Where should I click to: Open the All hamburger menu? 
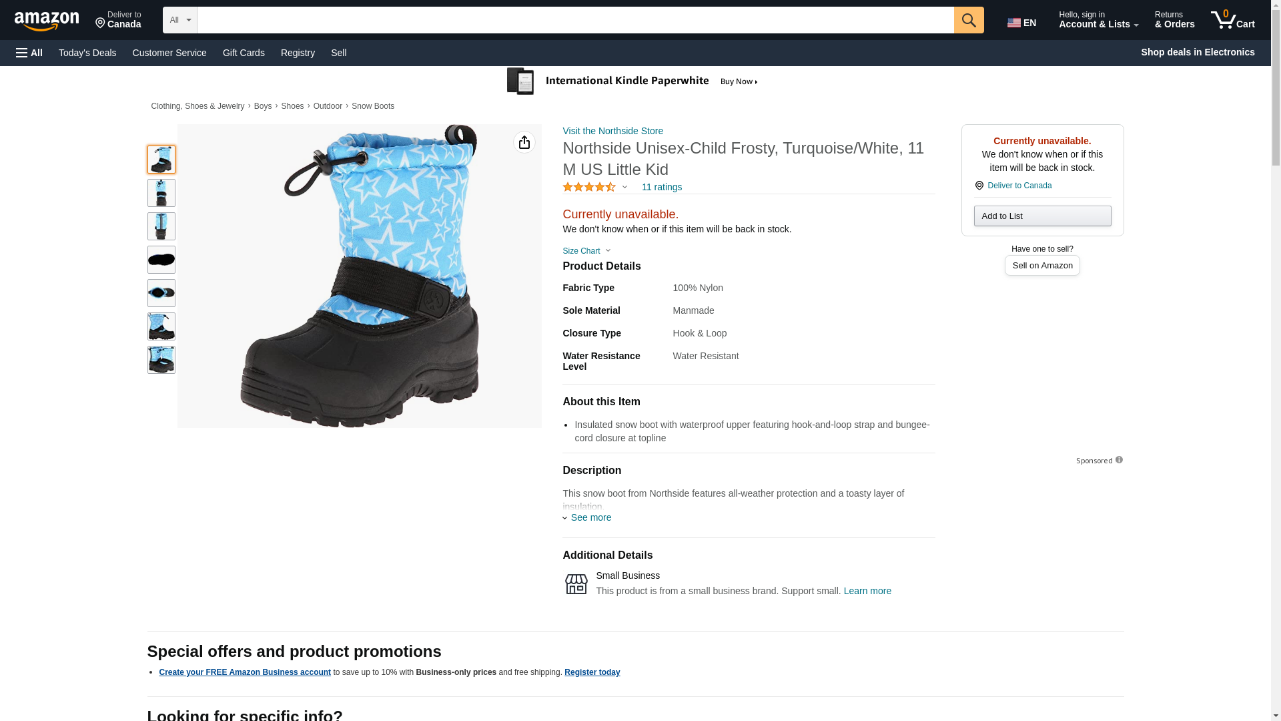[x=29, y=53]
